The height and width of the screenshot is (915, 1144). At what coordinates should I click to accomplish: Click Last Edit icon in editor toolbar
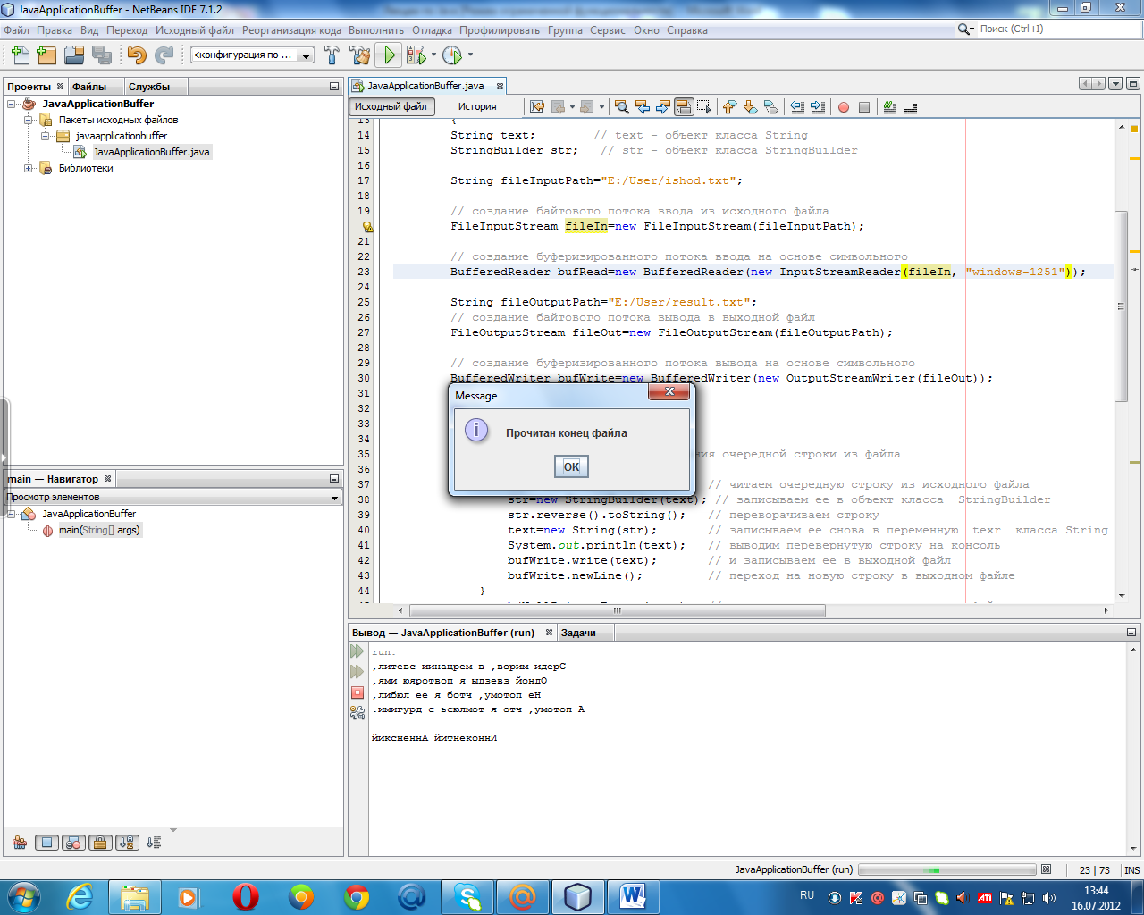coord(537,107)
